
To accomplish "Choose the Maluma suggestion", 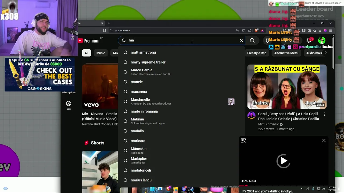I will click(181, 121).
